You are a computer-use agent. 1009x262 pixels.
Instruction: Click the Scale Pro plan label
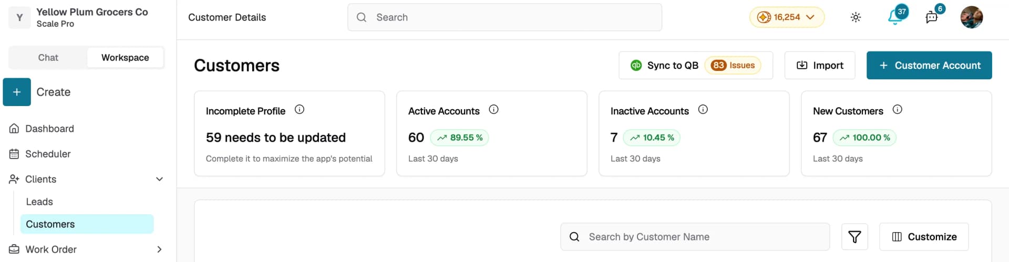click(55, 24)
